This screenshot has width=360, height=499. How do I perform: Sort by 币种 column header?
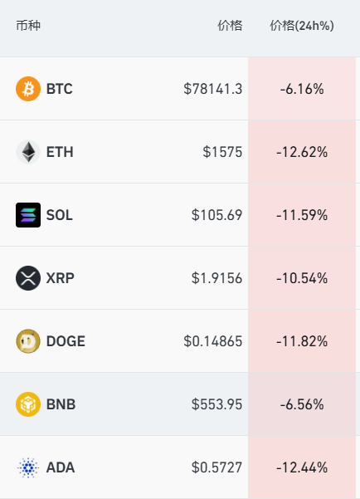coord(28,26)
